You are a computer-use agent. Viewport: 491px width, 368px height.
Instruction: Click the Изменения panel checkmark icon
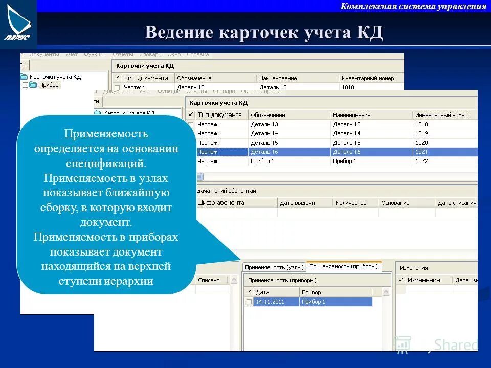(399, 280)
